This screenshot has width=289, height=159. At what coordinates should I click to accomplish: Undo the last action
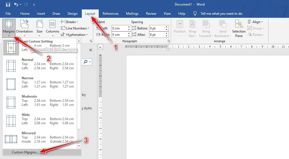16,4
